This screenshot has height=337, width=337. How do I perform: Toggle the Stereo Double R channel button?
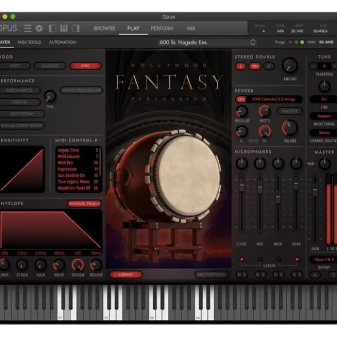pyautogui.click(x=269, y=66)
